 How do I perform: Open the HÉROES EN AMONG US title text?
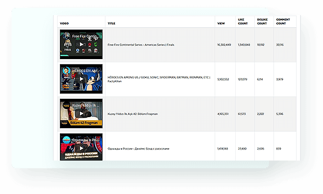[159, 79]
